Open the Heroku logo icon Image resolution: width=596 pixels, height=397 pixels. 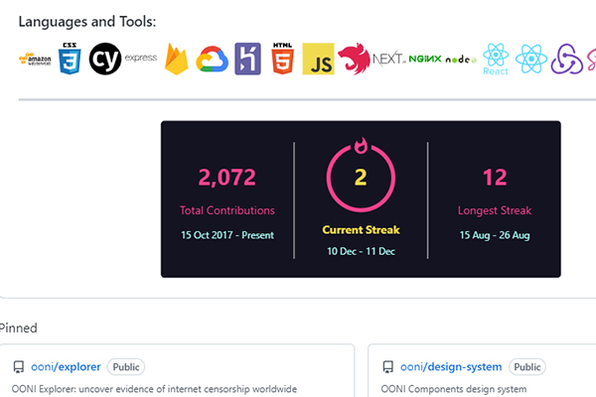(x=247, y=60)
